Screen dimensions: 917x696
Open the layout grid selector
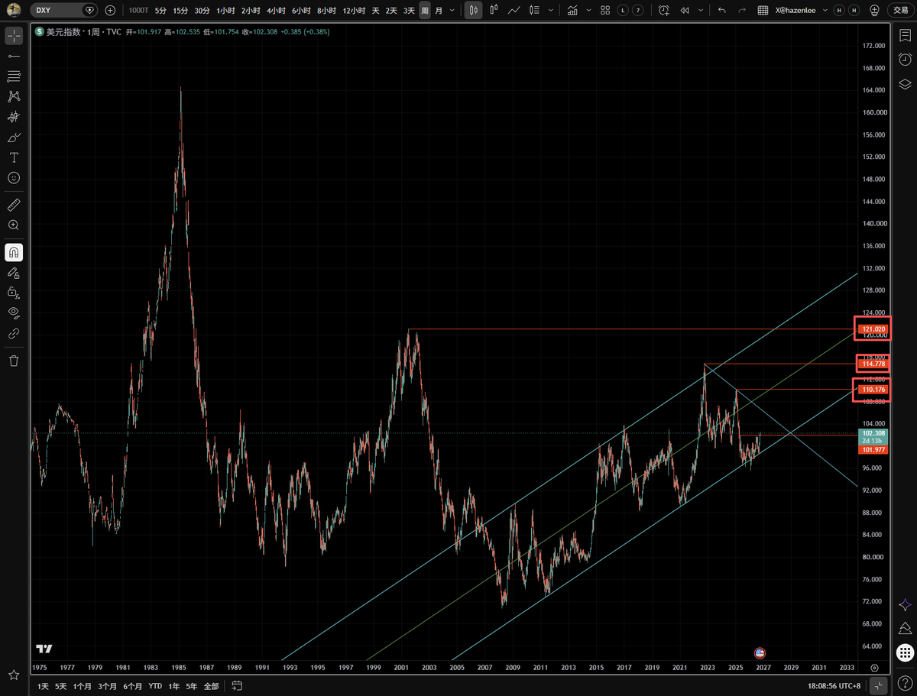pos(605,10)
